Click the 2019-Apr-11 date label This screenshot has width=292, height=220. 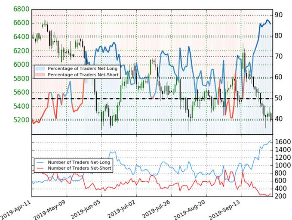click(16, 210)
